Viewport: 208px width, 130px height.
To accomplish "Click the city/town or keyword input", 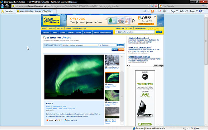I will point(80,45).
